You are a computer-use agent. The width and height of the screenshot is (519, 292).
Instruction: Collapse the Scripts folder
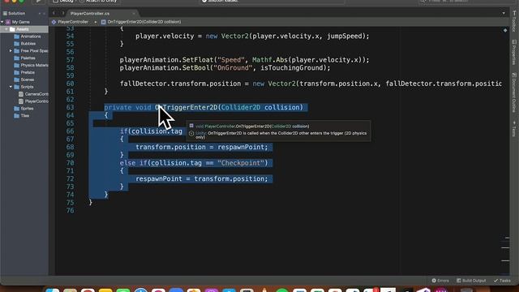11,87
